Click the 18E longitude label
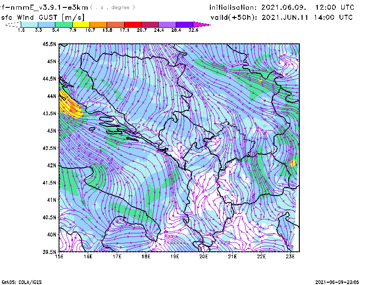Viewport: 369px width, 285px height. pyautogui.click(x=146, y=256)
